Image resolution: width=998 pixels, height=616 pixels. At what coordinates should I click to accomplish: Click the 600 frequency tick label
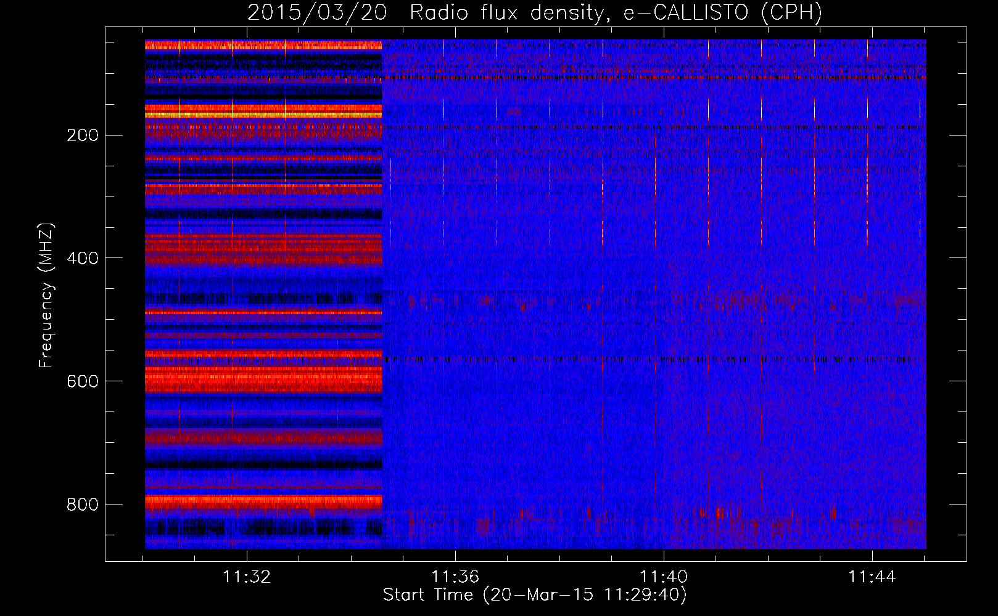point(83,381)
